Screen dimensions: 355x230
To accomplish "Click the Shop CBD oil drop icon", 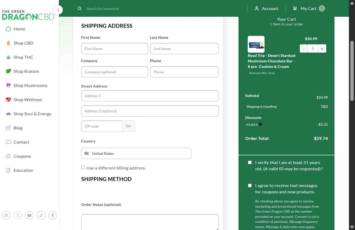I will coord(8,43).
